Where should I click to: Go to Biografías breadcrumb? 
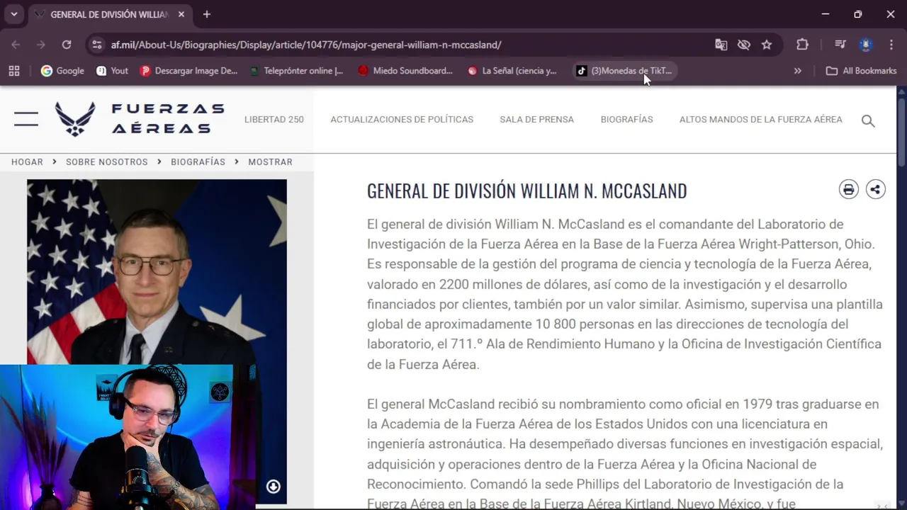(x=198, y=161)
